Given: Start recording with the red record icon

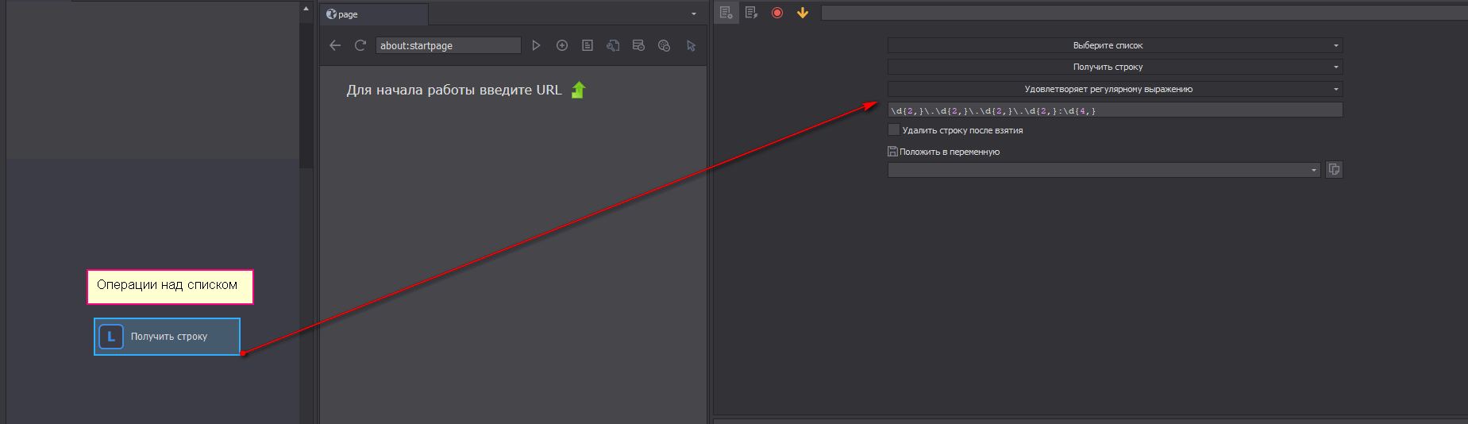Looking at the screenshot, I should (777, 13).
